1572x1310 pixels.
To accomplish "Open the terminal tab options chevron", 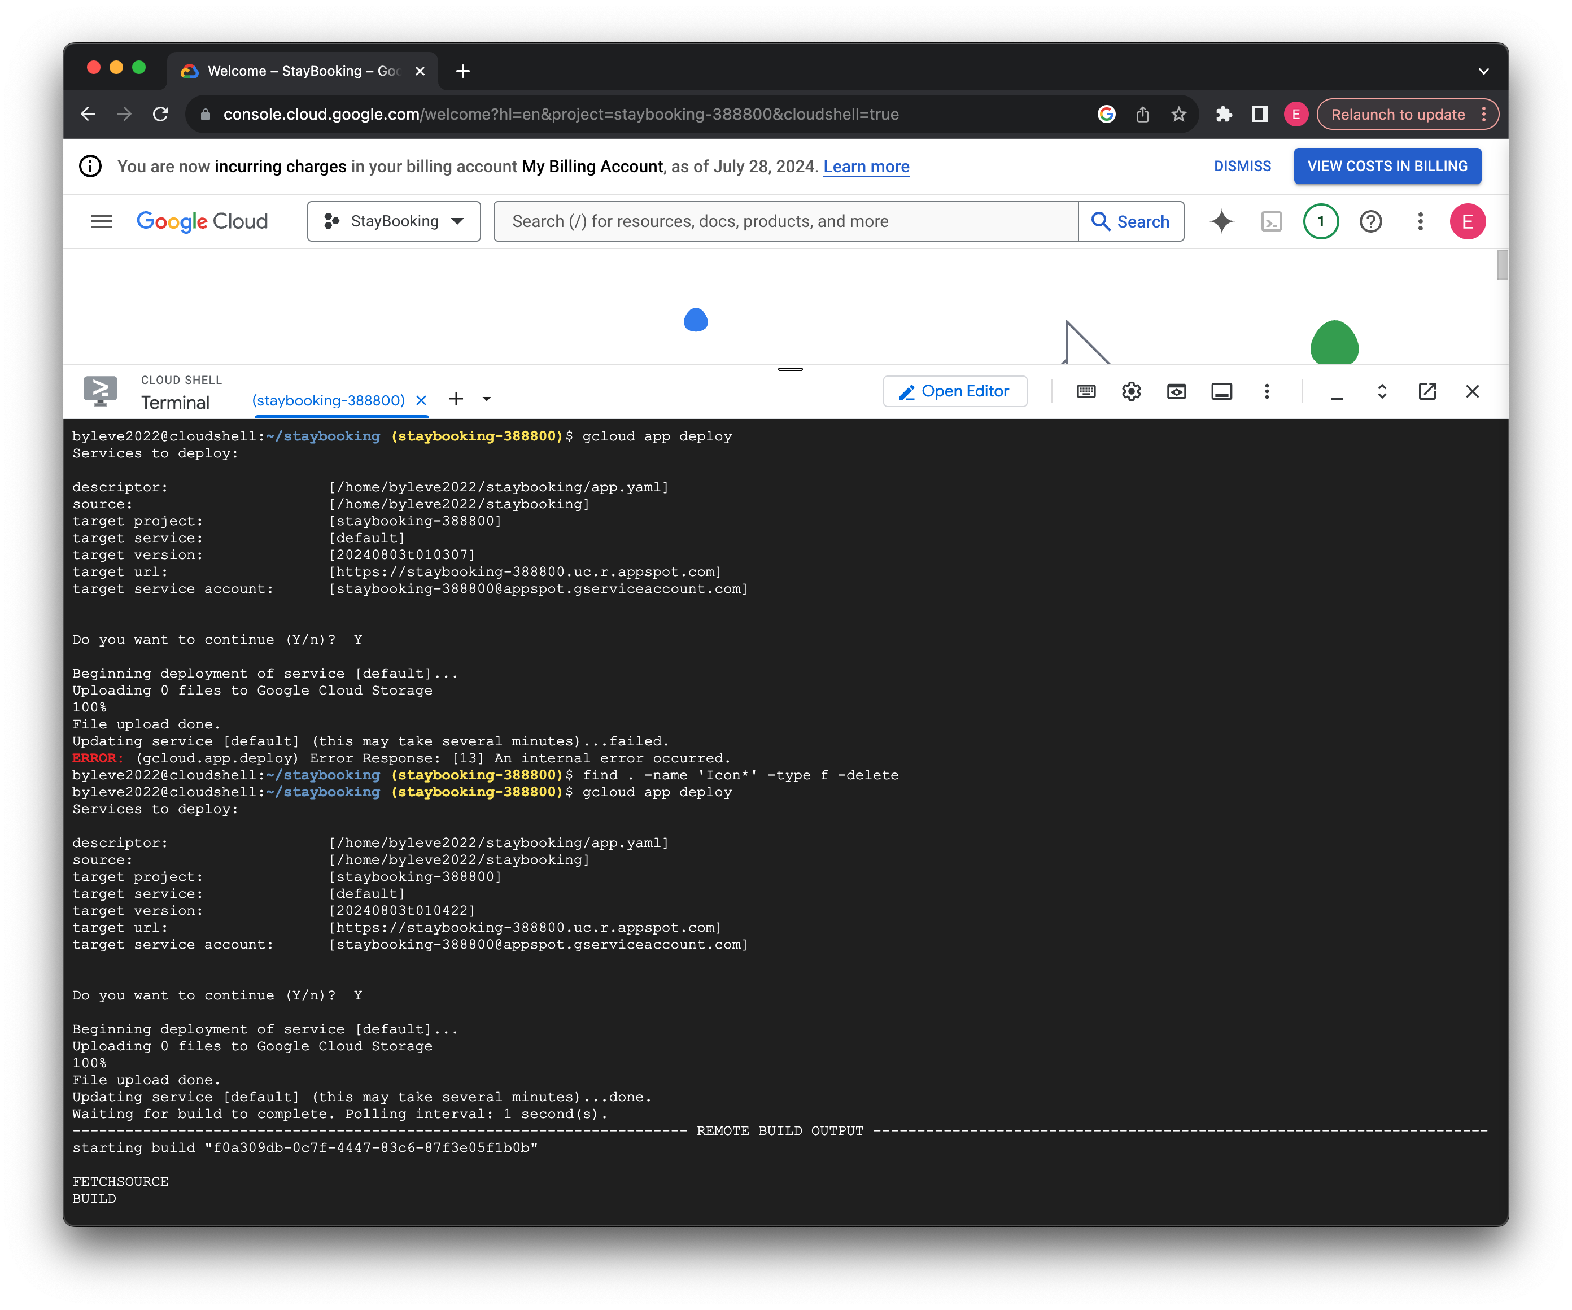I will (487, 399).
